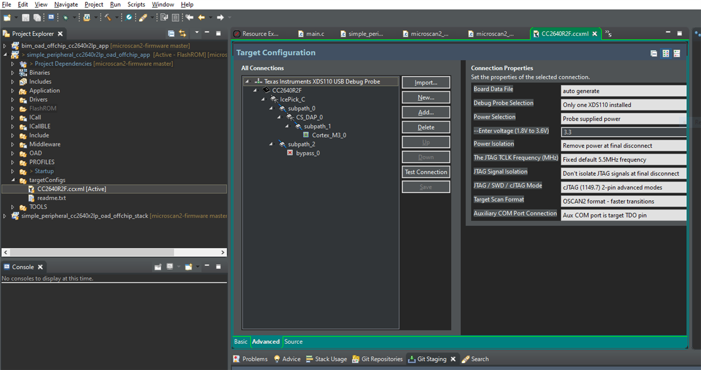Expand the Drivers folder in project tree
Viewport: 701px width, 370px height.
[x=13, y=100]
